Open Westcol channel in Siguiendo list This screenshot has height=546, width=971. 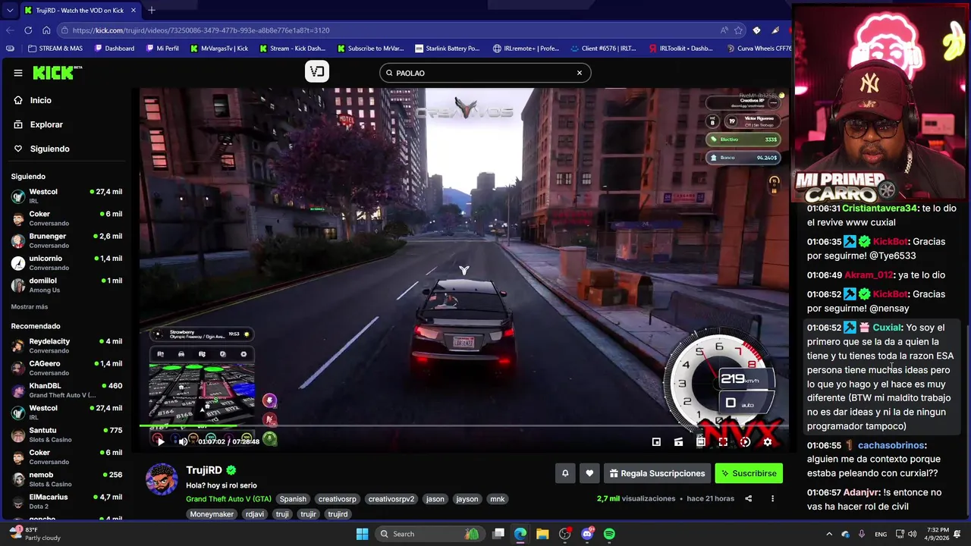67,196
